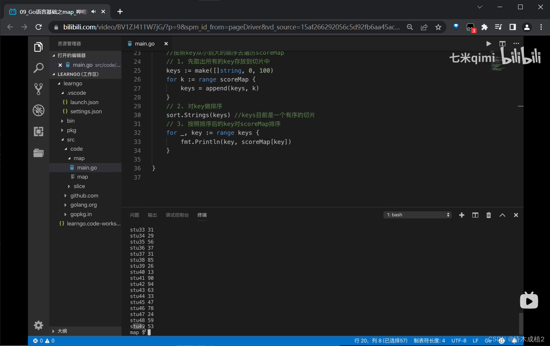Click the UTF-8 encoding status entry
The height and width of the screenshot is (346, 550).
pyautogui.click(x=459, y=341)
